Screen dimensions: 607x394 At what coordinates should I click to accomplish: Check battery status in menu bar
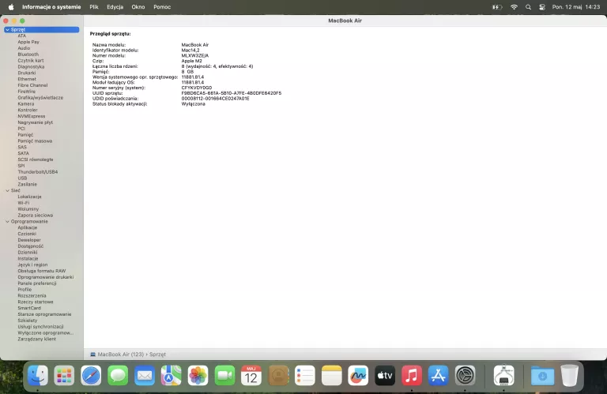pos(497,7)
